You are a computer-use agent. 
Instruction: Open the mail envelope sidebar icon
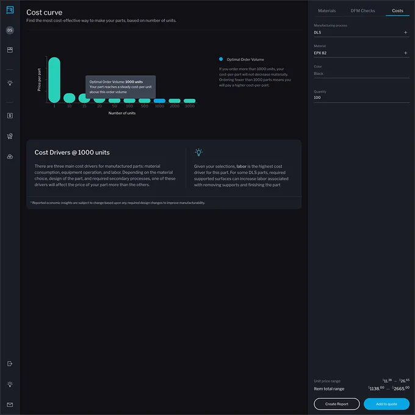click(x=10, y=405)
